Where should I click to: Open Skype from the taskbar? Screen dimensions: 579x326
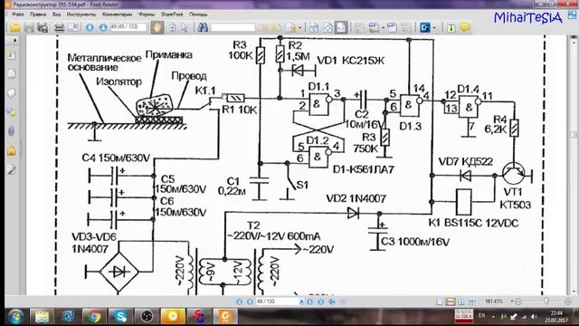coord(120,317)
